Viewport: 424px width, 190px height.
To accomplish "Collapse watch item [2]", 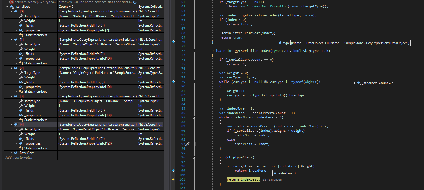I will click(11, 68).
